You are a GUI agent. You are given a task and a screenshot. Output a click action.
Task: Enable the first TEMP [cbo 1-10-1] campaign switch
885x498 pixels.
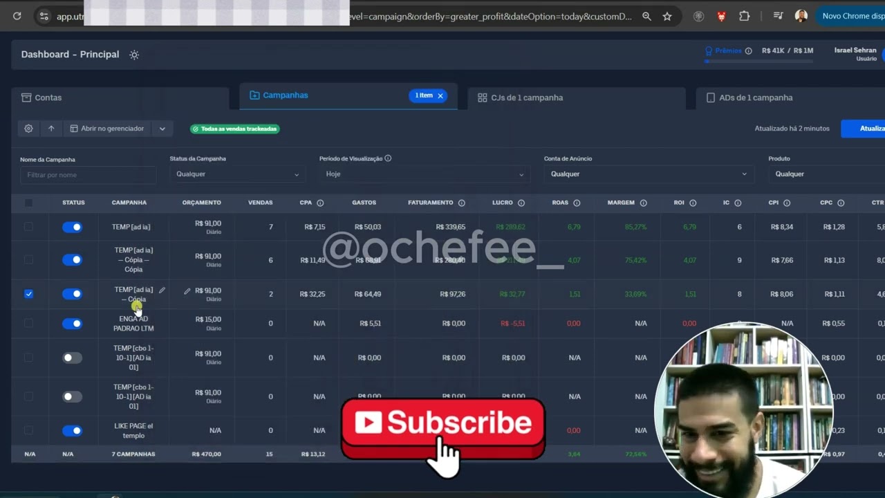73,358
